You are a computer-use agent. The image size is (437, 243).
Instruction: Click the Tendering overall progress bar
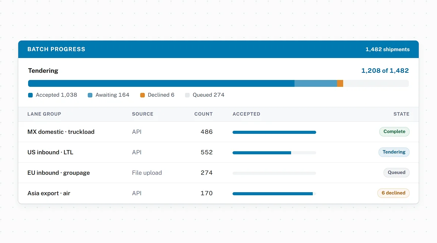click(218, 83)
